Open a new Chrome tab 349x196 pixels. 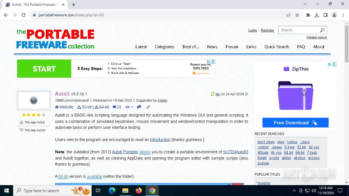74,5
